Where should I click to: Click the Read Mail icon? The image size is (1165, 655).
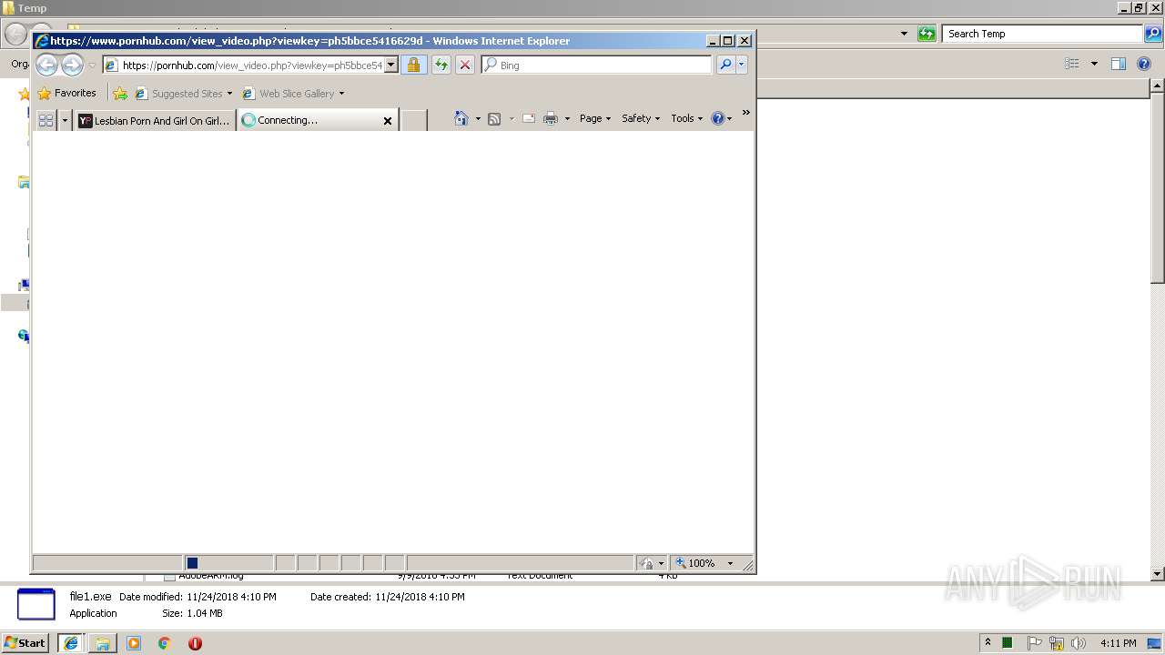[x=528, y=118]
